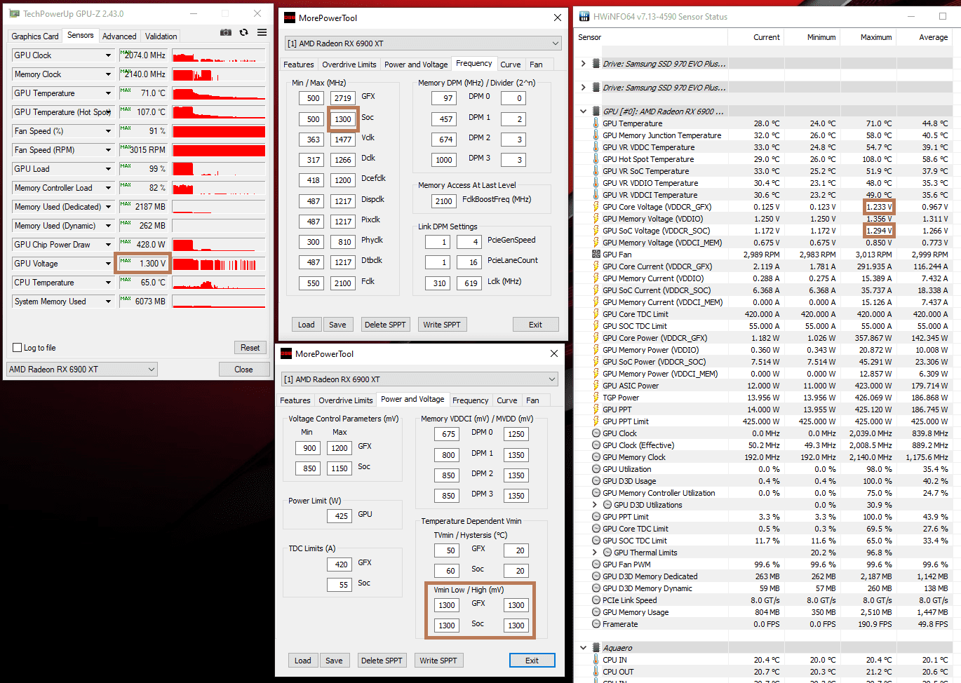Click the GPU-Z title bar app icon
Screen dimensions: 961x683
click(14, 13)
